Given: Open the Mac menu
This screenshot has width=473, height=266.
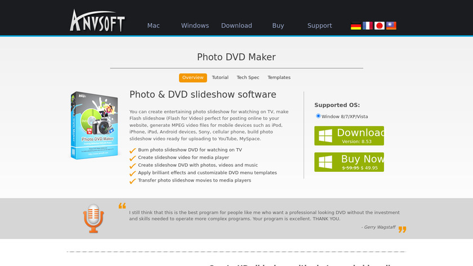Looking at the screenshot, I should [x=153, y=26].
